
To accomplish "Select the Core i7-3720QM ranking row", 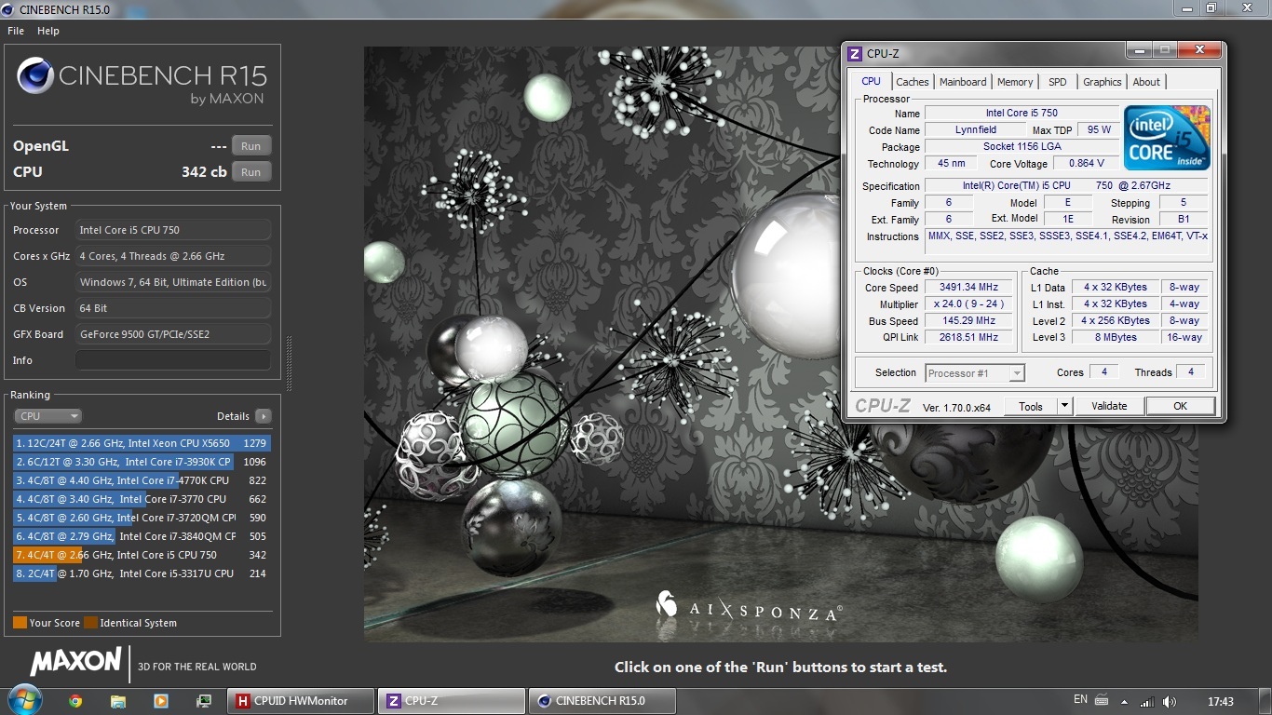I will (x=142, y=518).
